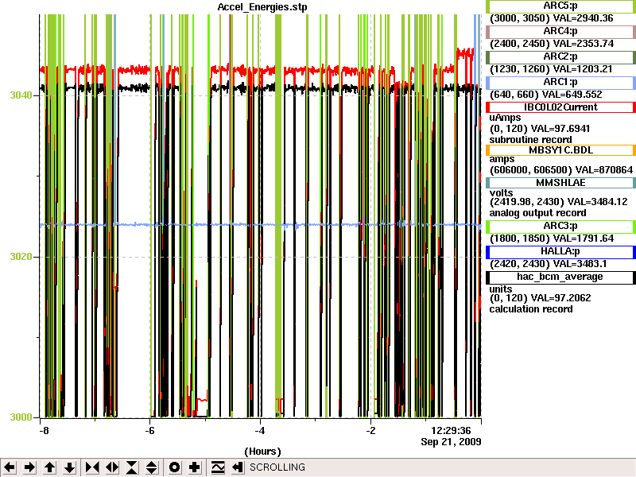Click the plus icon in the toolbar
The width and height of the screenshot is (636, 477).
tap(194, 467)
